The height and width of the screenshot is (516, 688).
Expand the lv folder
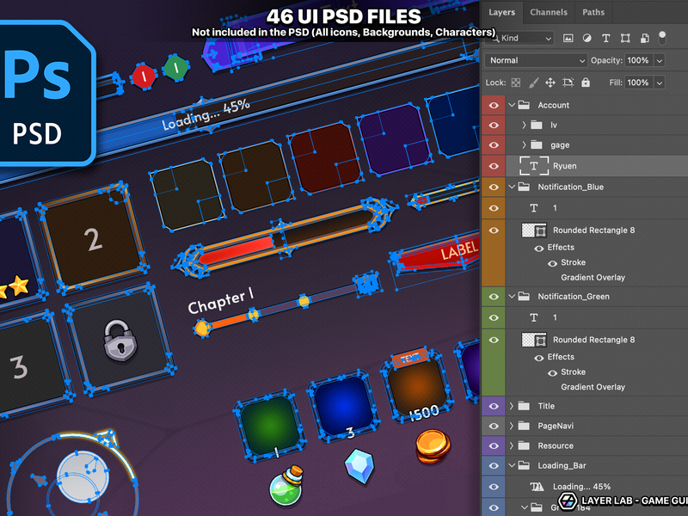click(524, 125)
